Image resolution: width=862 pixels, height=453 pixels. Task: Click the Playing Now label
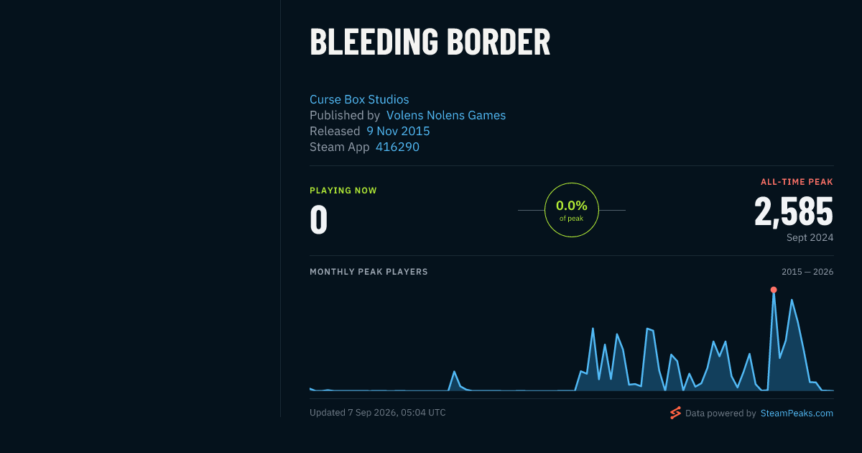tap(343, 191)
